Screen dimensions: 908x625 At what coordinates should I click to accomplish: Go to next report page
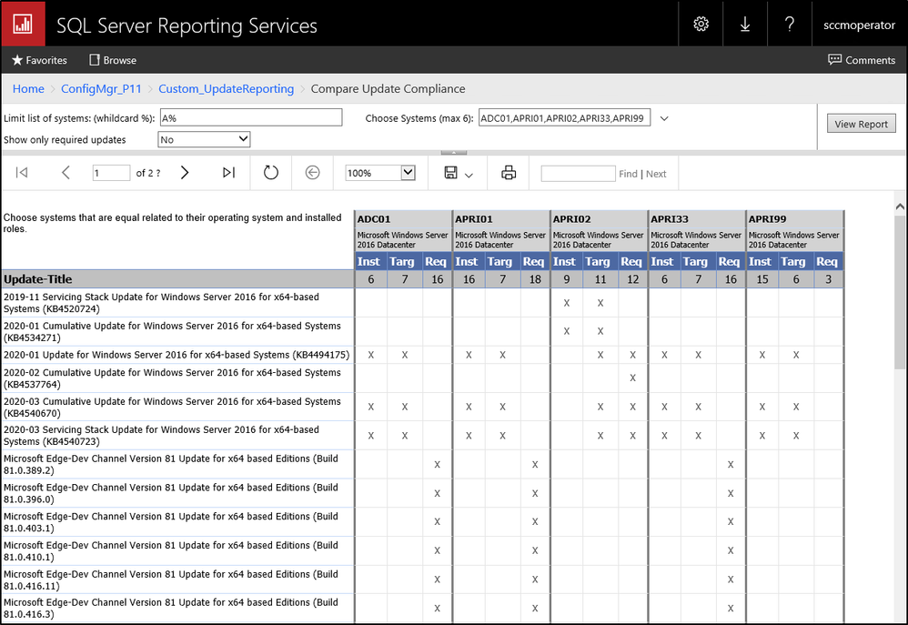(x=185, y=173)
